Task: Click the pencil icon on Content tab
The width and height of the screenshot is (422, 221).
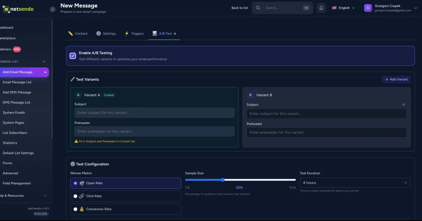Action: point(71,33)
